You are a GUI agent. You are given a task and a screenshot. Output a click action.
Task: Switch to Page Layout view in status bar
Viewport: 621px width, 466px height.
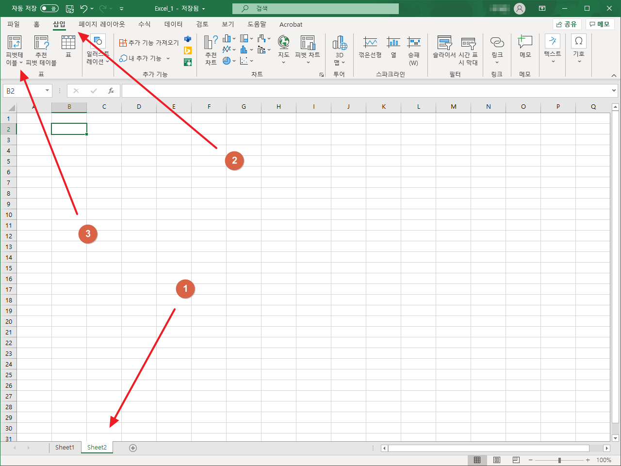(x=497, y=460)
